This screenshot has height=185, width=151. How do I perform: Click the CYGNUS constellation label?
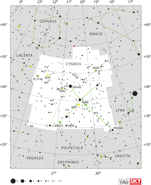pos(73,64)
